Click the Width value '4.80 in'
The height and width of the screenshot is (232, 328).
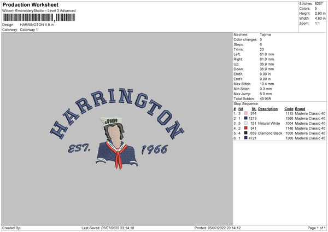tap(320, 19)
